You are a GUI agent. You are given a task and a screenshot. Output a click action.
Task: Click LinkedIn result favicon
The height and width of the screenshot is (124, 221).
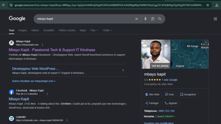pos(12,118)
